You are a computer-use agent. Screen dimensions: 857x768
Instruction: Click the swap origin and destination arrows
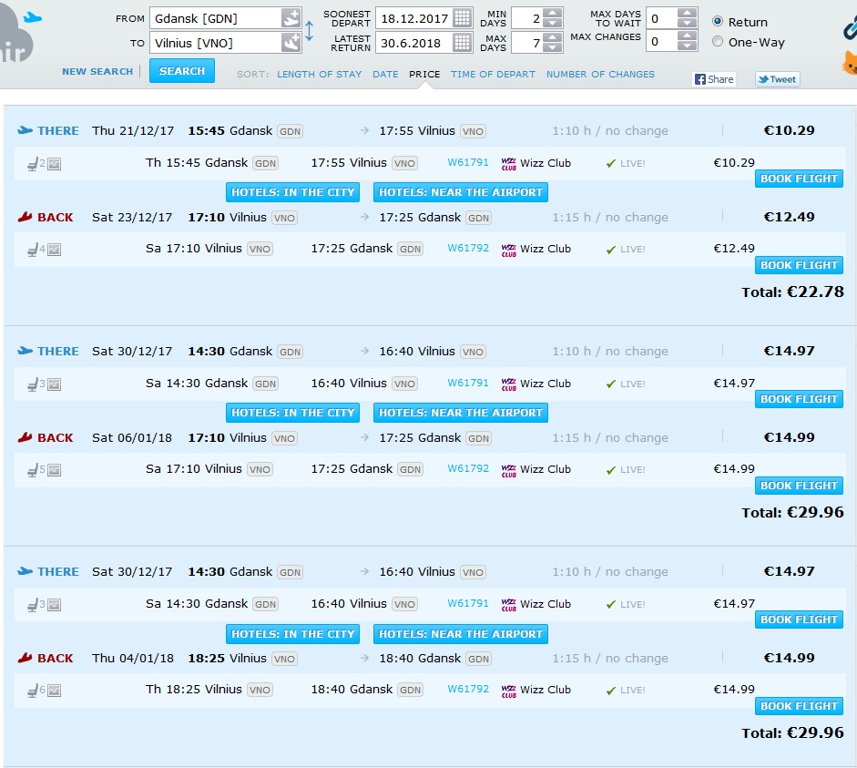coord(309,31)
